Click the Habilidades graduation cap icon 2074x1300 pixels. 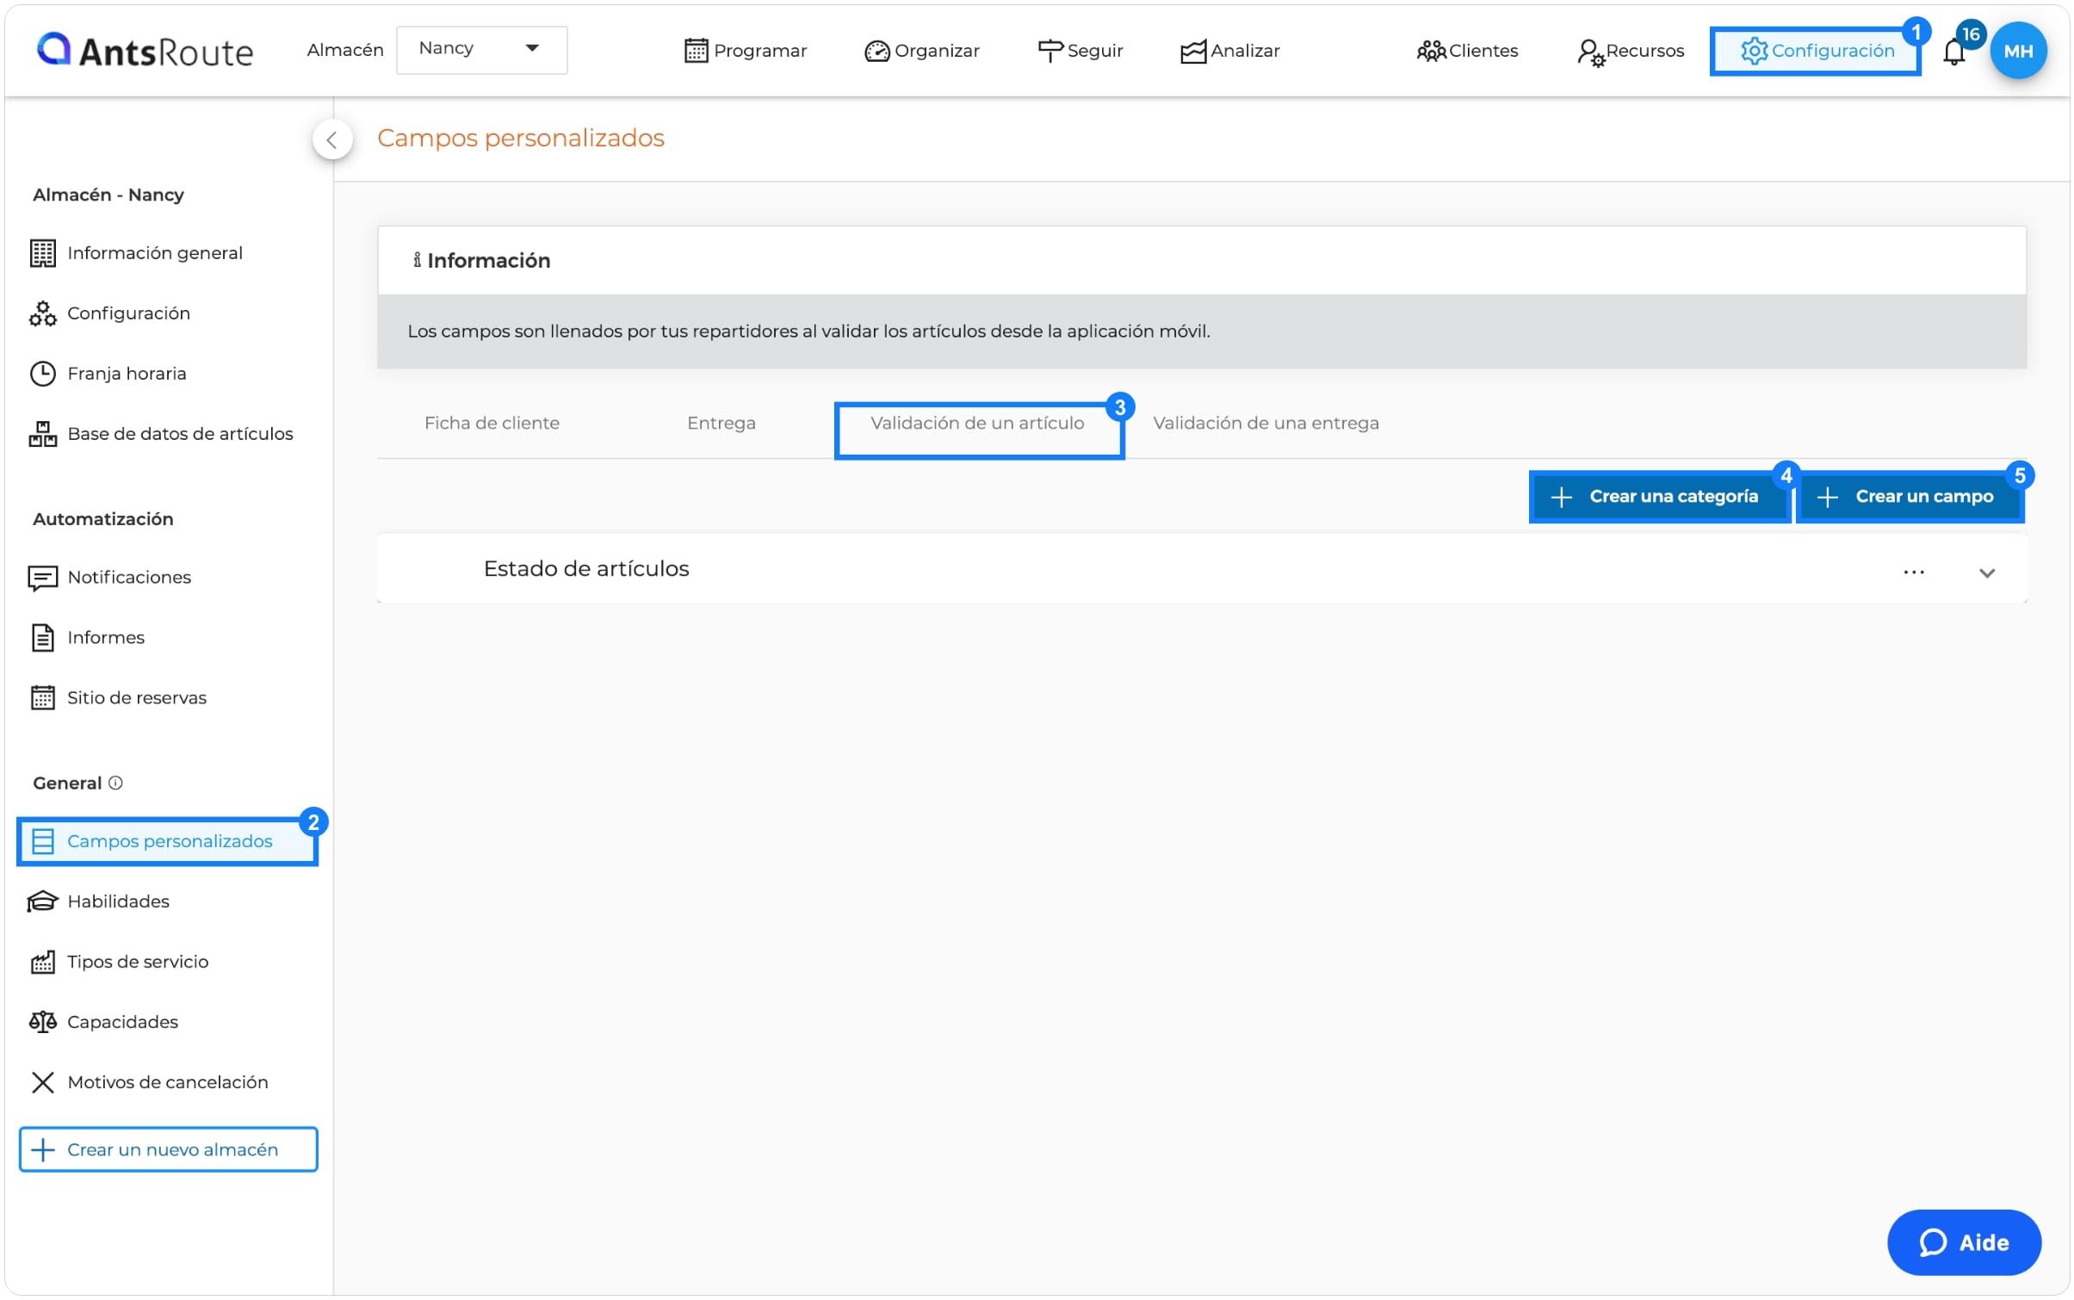(42, 902)
